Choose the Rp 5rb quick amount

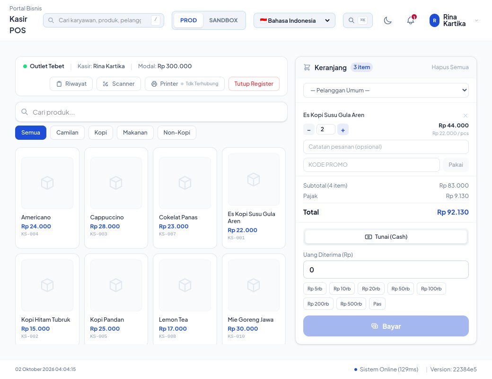point(315,289)
